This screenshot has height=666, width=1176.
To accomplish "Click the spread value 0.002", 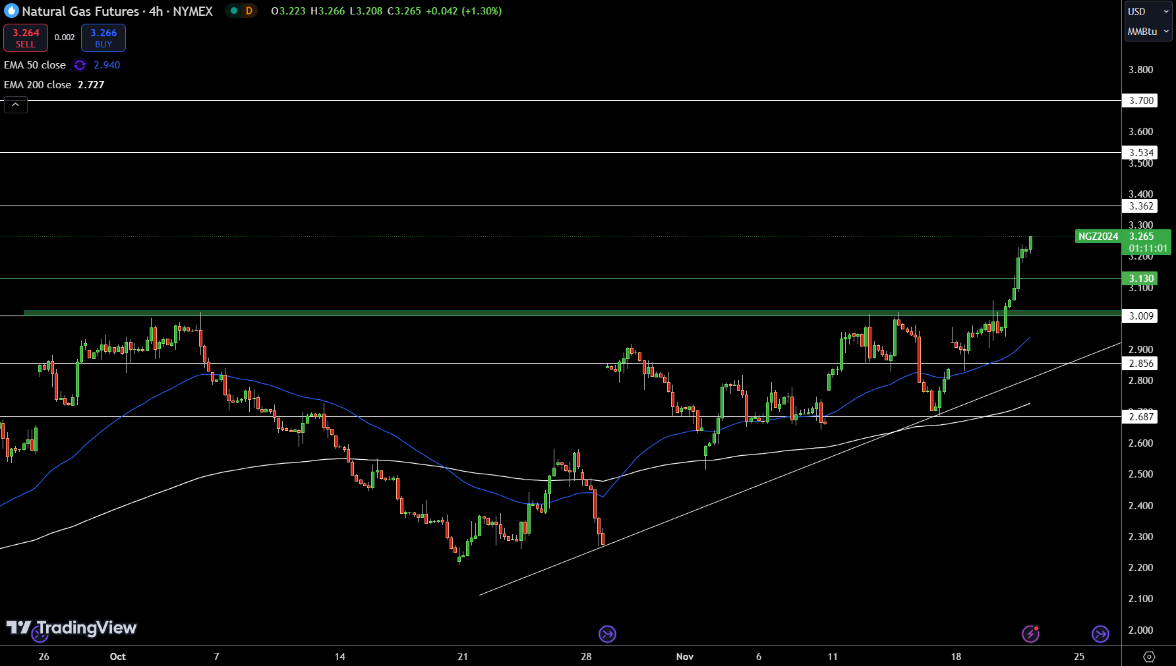I will pyautogui.click(x=65, y=38).
